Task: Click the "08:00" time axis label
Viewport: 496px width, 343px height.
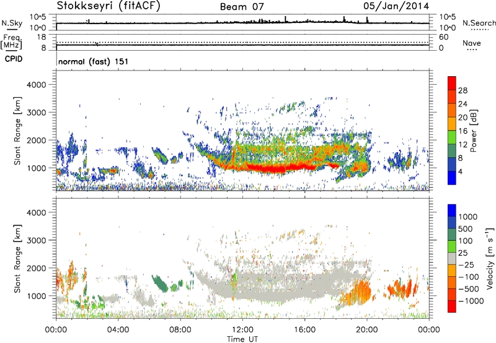Action: coord(180,330)
